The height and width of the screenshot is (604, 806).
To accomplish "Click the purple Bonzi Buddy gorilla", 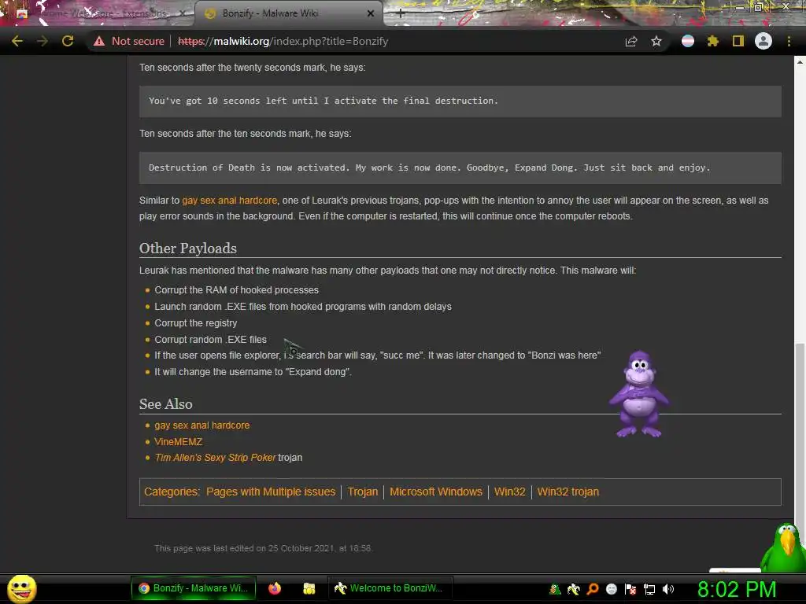I will tap(639, 394).
